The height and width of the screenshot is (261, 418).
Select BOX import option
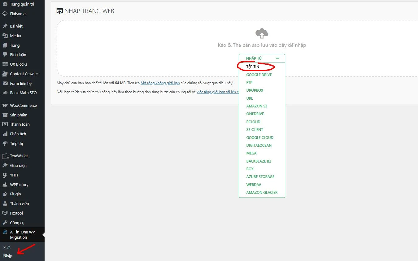(x=250, y=169)
